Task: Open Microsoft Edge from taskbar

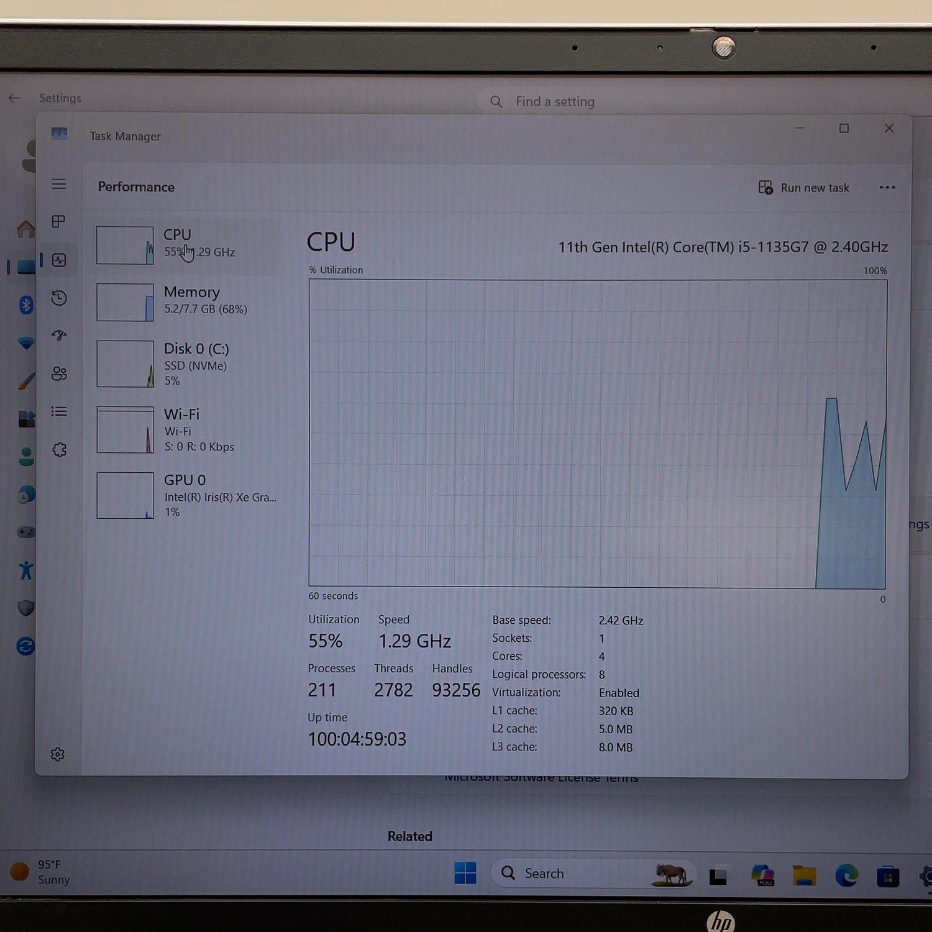Action: pos(846,875)
